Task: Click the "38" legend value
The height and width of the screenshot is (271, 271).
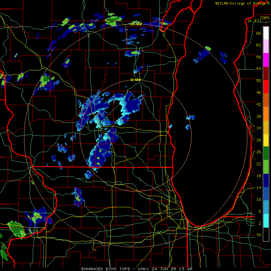Action: [259, 116]
